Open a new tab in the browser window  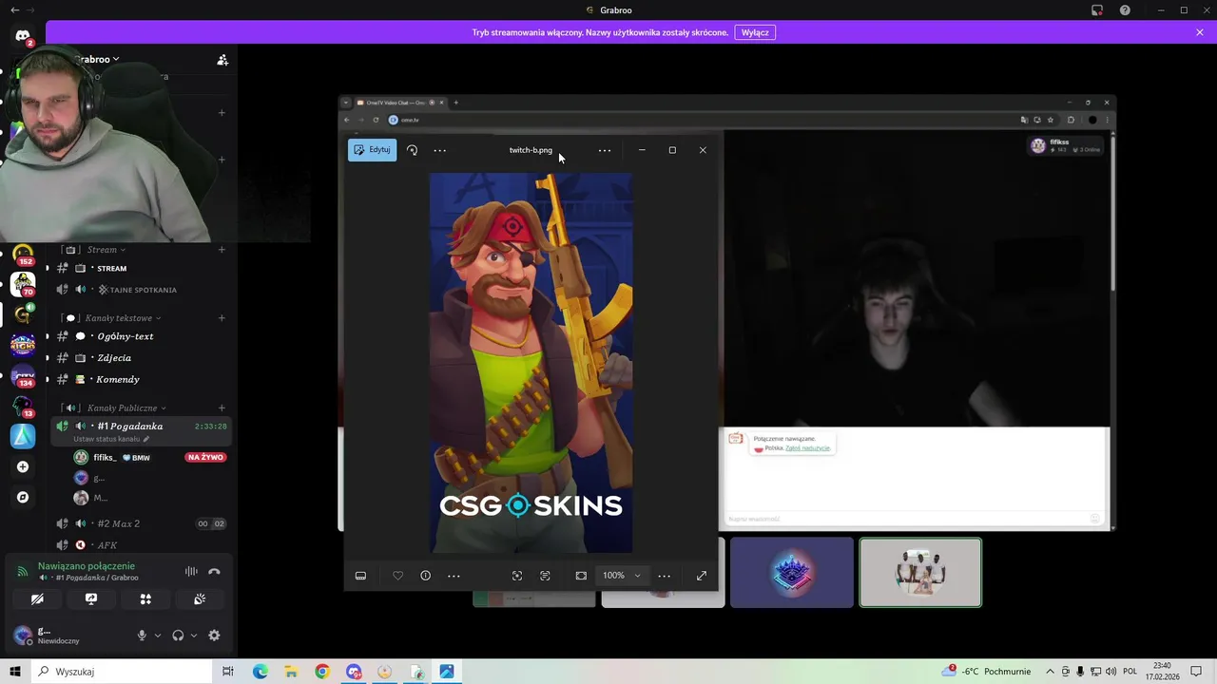(x=455, y=103)
